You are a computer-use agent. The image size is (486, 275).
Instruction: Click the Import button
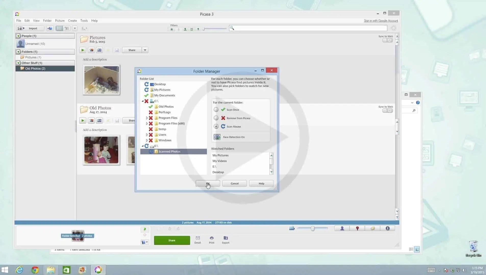coord(30,28)
